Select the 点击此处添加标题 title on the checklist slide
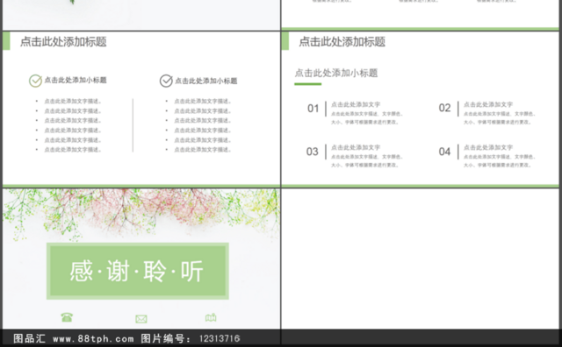562x347 pixels. point(63,42)
